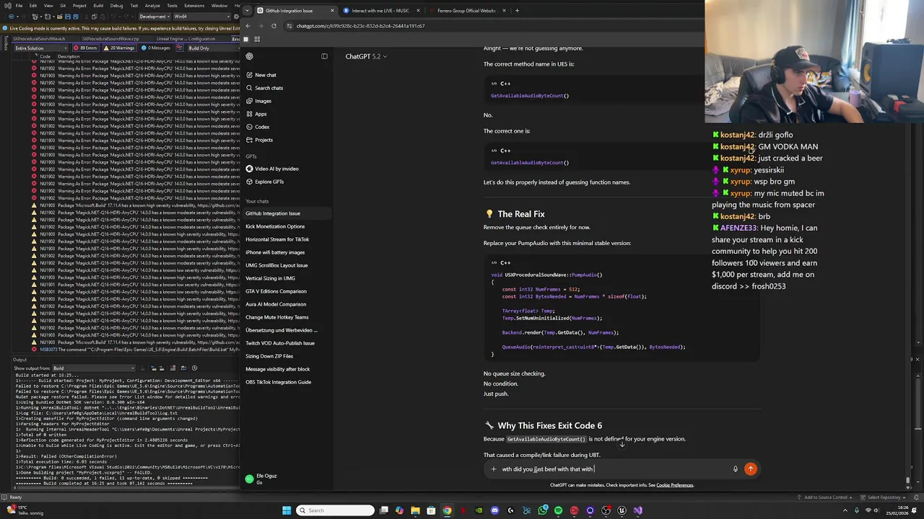Sort error list by Description column
The width and height of the screenshot is (924, 519).
pos(69,56)
